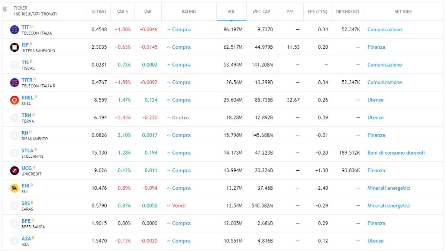
Task: Open the STLA ticker link
Action: point(28,151)
